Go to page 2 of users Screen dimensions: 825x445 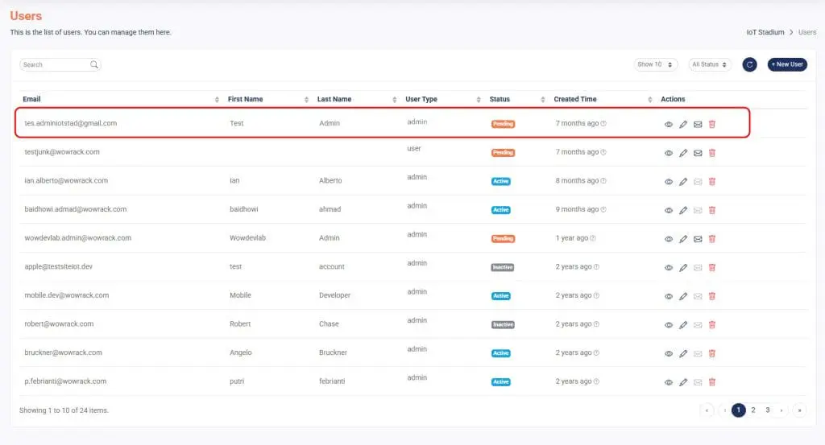[x=753, y=410]
